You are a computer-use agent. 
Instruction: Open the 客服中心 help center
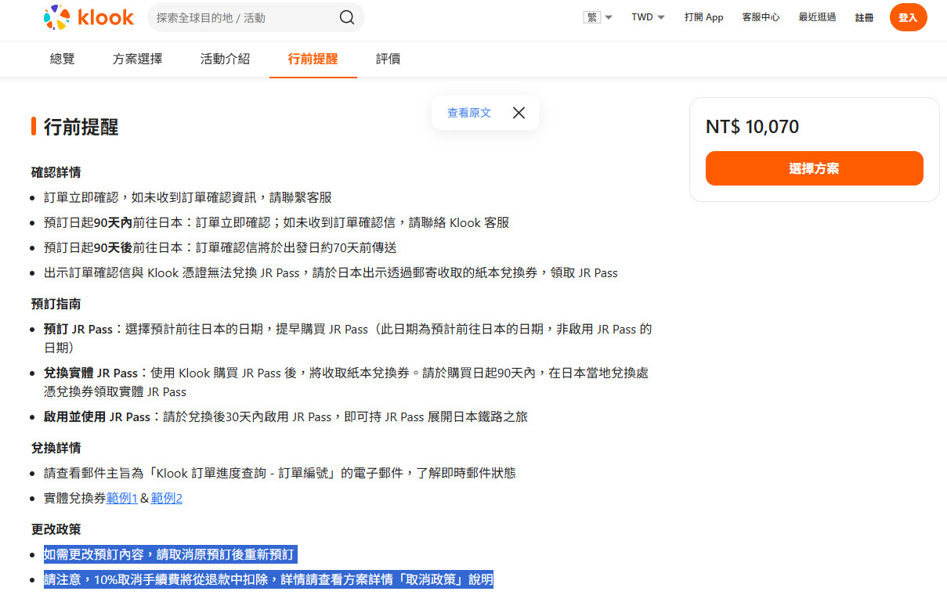(761, 16)
